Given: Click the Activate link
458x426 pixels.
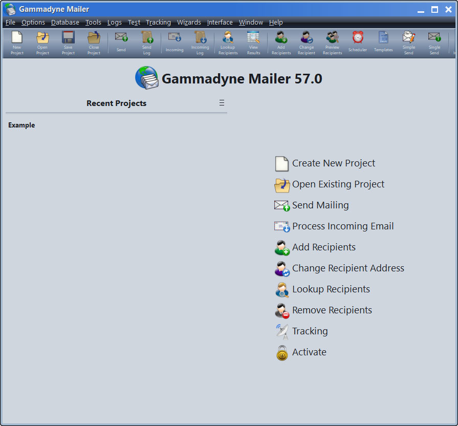Looking at the screenshot, I should pos(309,352).
